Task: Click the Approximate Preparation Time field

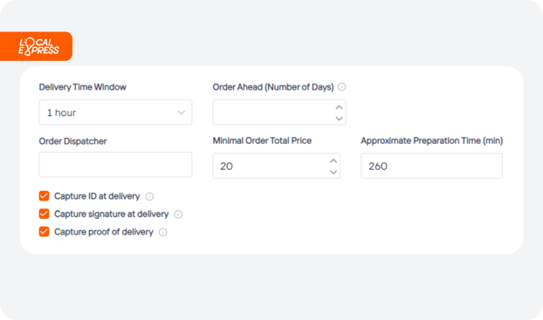Action: pyautogui.click(x=431, y=166)
